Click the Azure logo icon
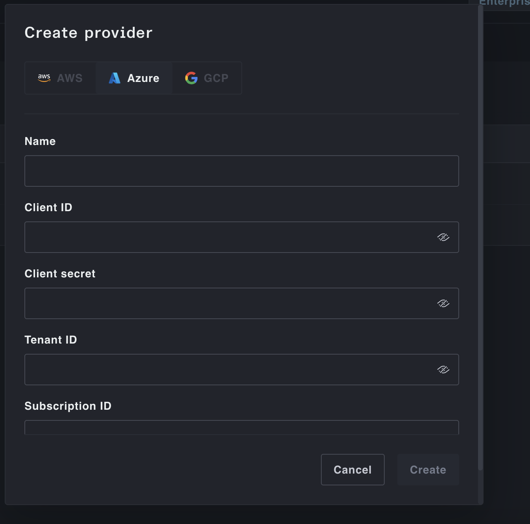The image size is (530, 524). click(114, 78)
